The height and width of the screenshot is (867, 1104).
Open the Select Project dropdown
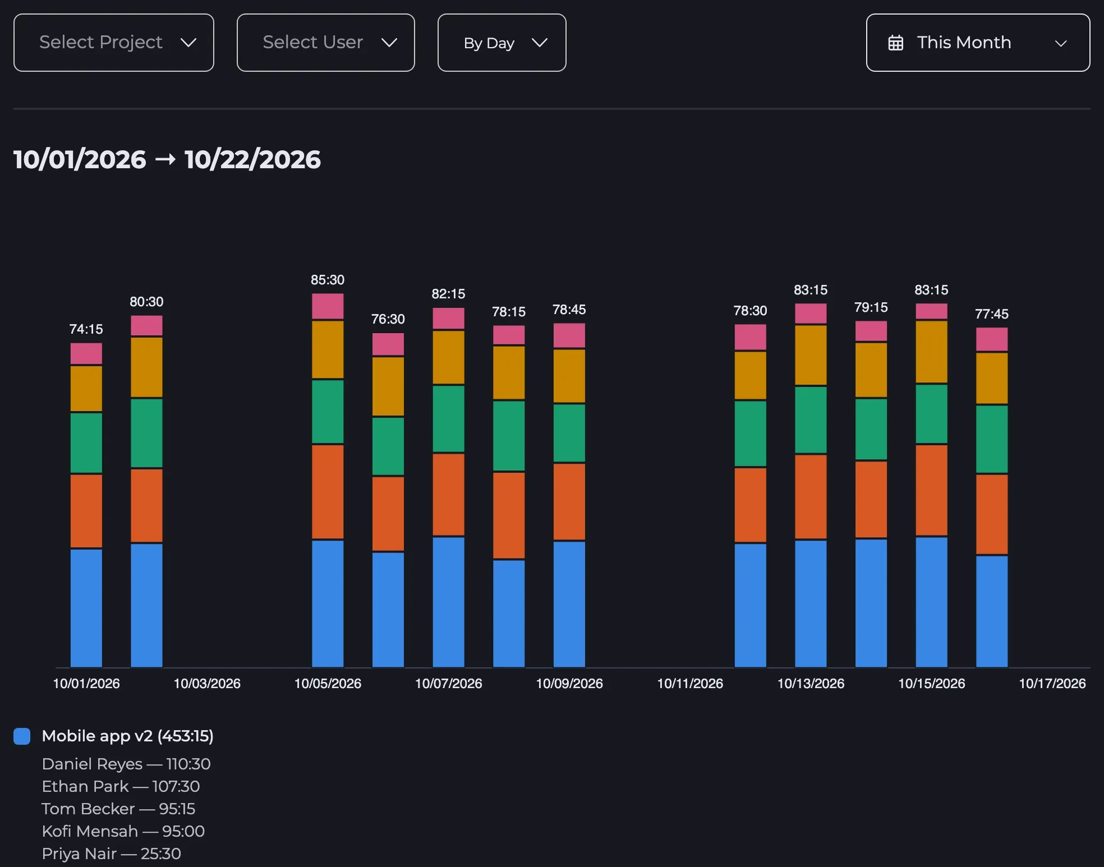click(x=114, y=43)
